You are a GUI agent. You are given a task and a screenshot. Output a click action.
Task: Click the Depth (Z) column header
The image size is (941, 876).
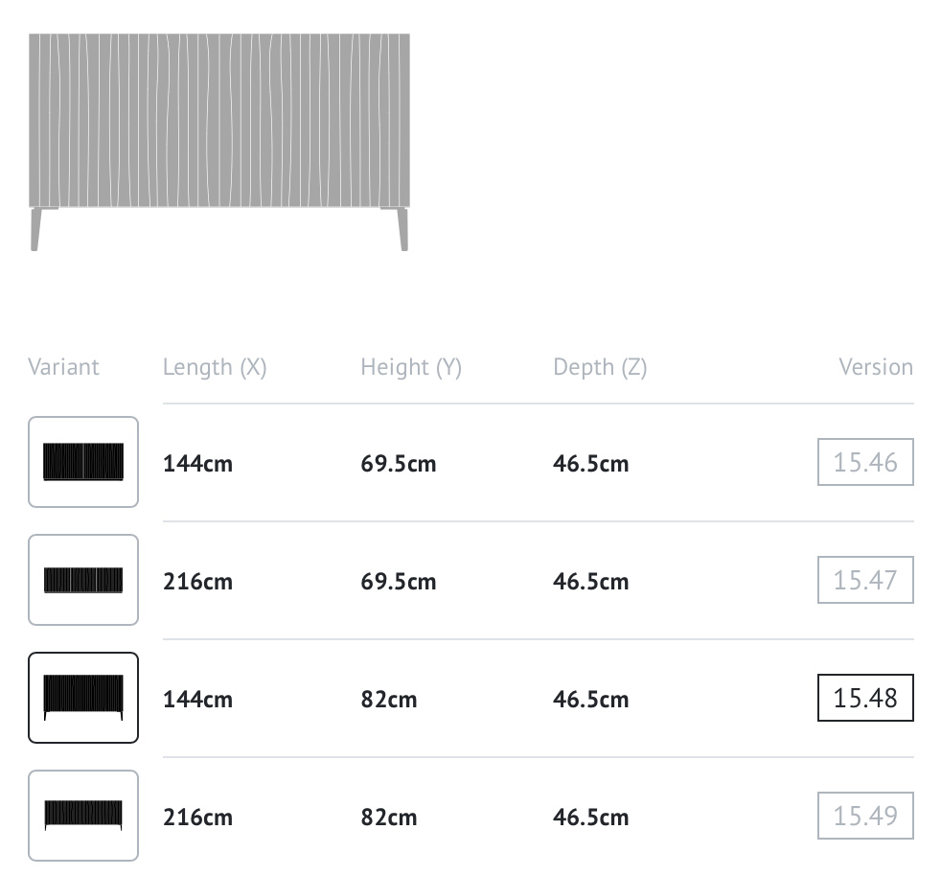[600, 367]
